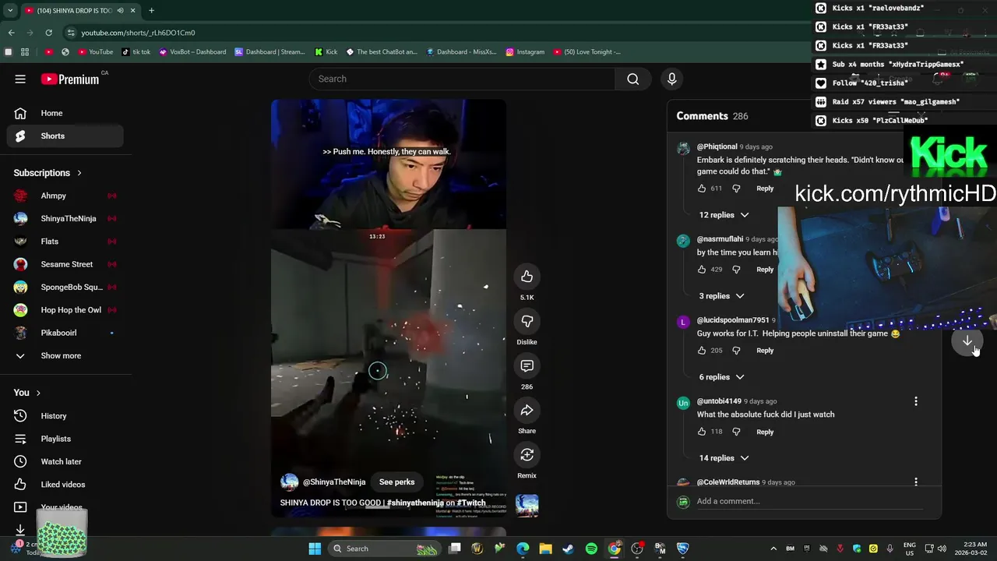Go to the next short with down arrow
Screen dimensions: 997x561
pos(967,341)
